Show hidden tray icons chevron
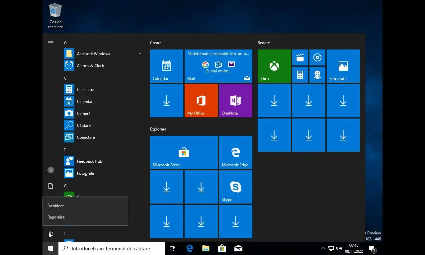 point(323,248)
